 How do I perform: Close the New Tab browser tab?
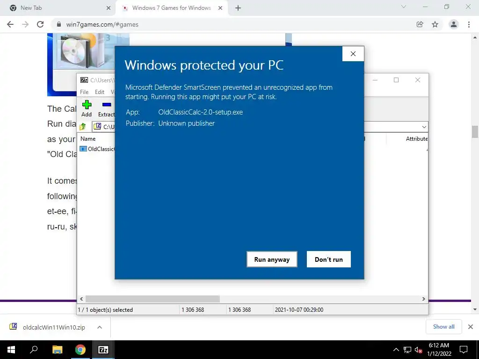[109, 8]
